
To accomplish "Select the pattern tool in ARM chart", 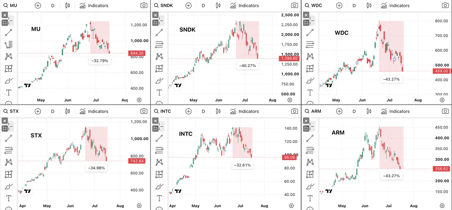I will tap(310, 162).
